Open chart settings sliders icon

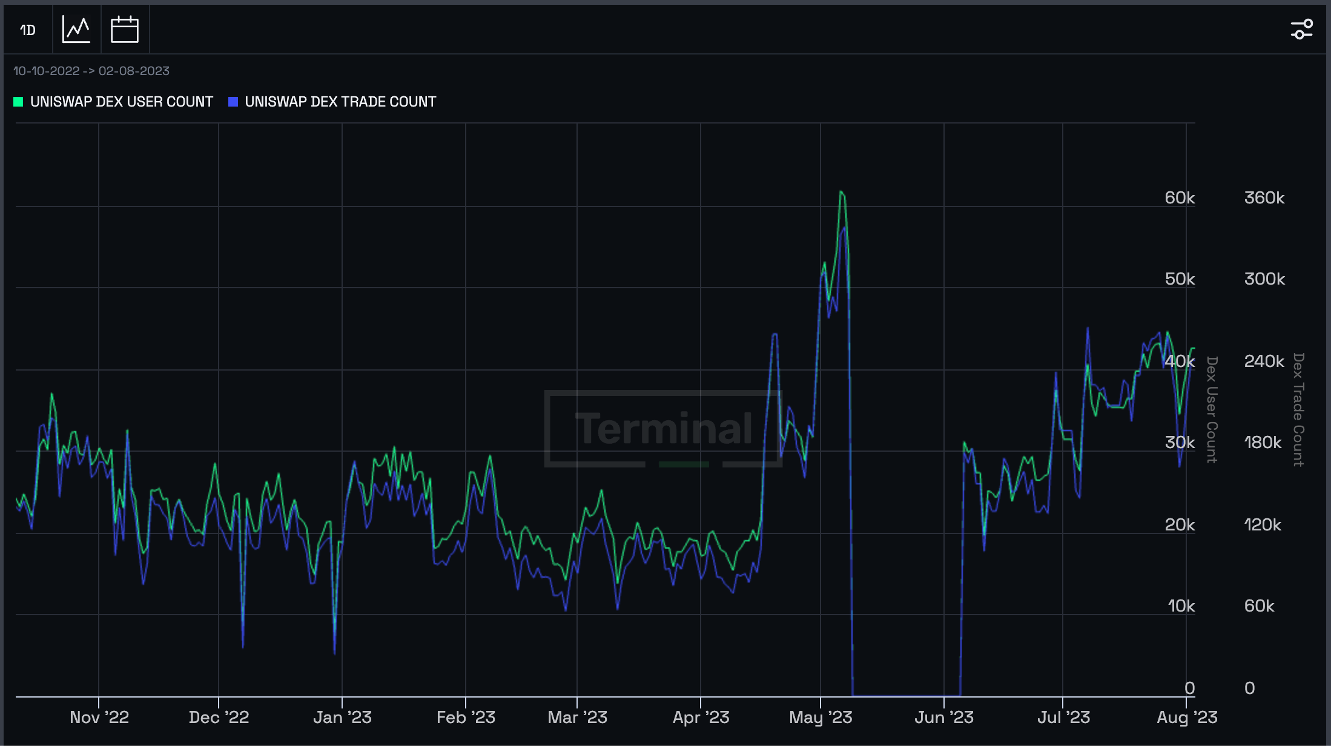(x=1301, y=29)
